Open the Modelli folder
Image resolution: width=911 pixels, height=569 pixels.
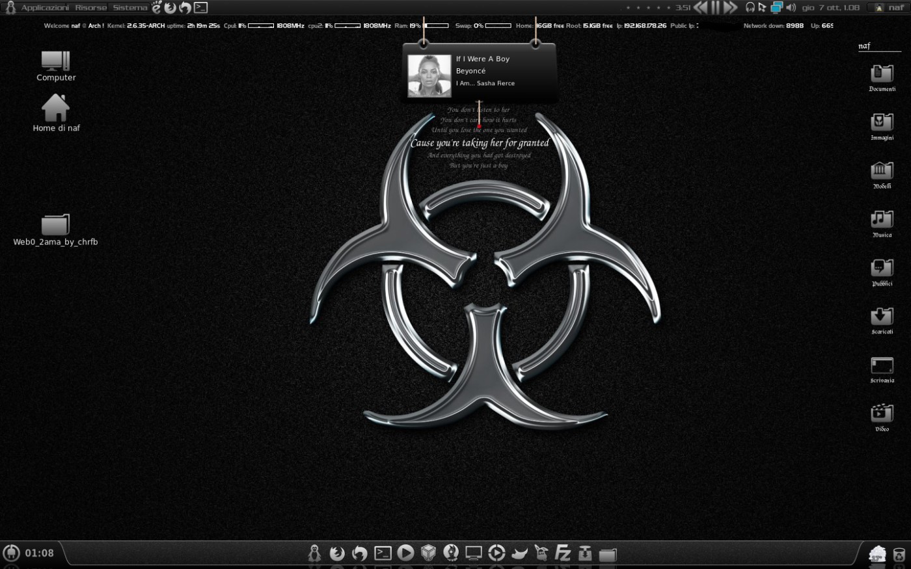882,176
